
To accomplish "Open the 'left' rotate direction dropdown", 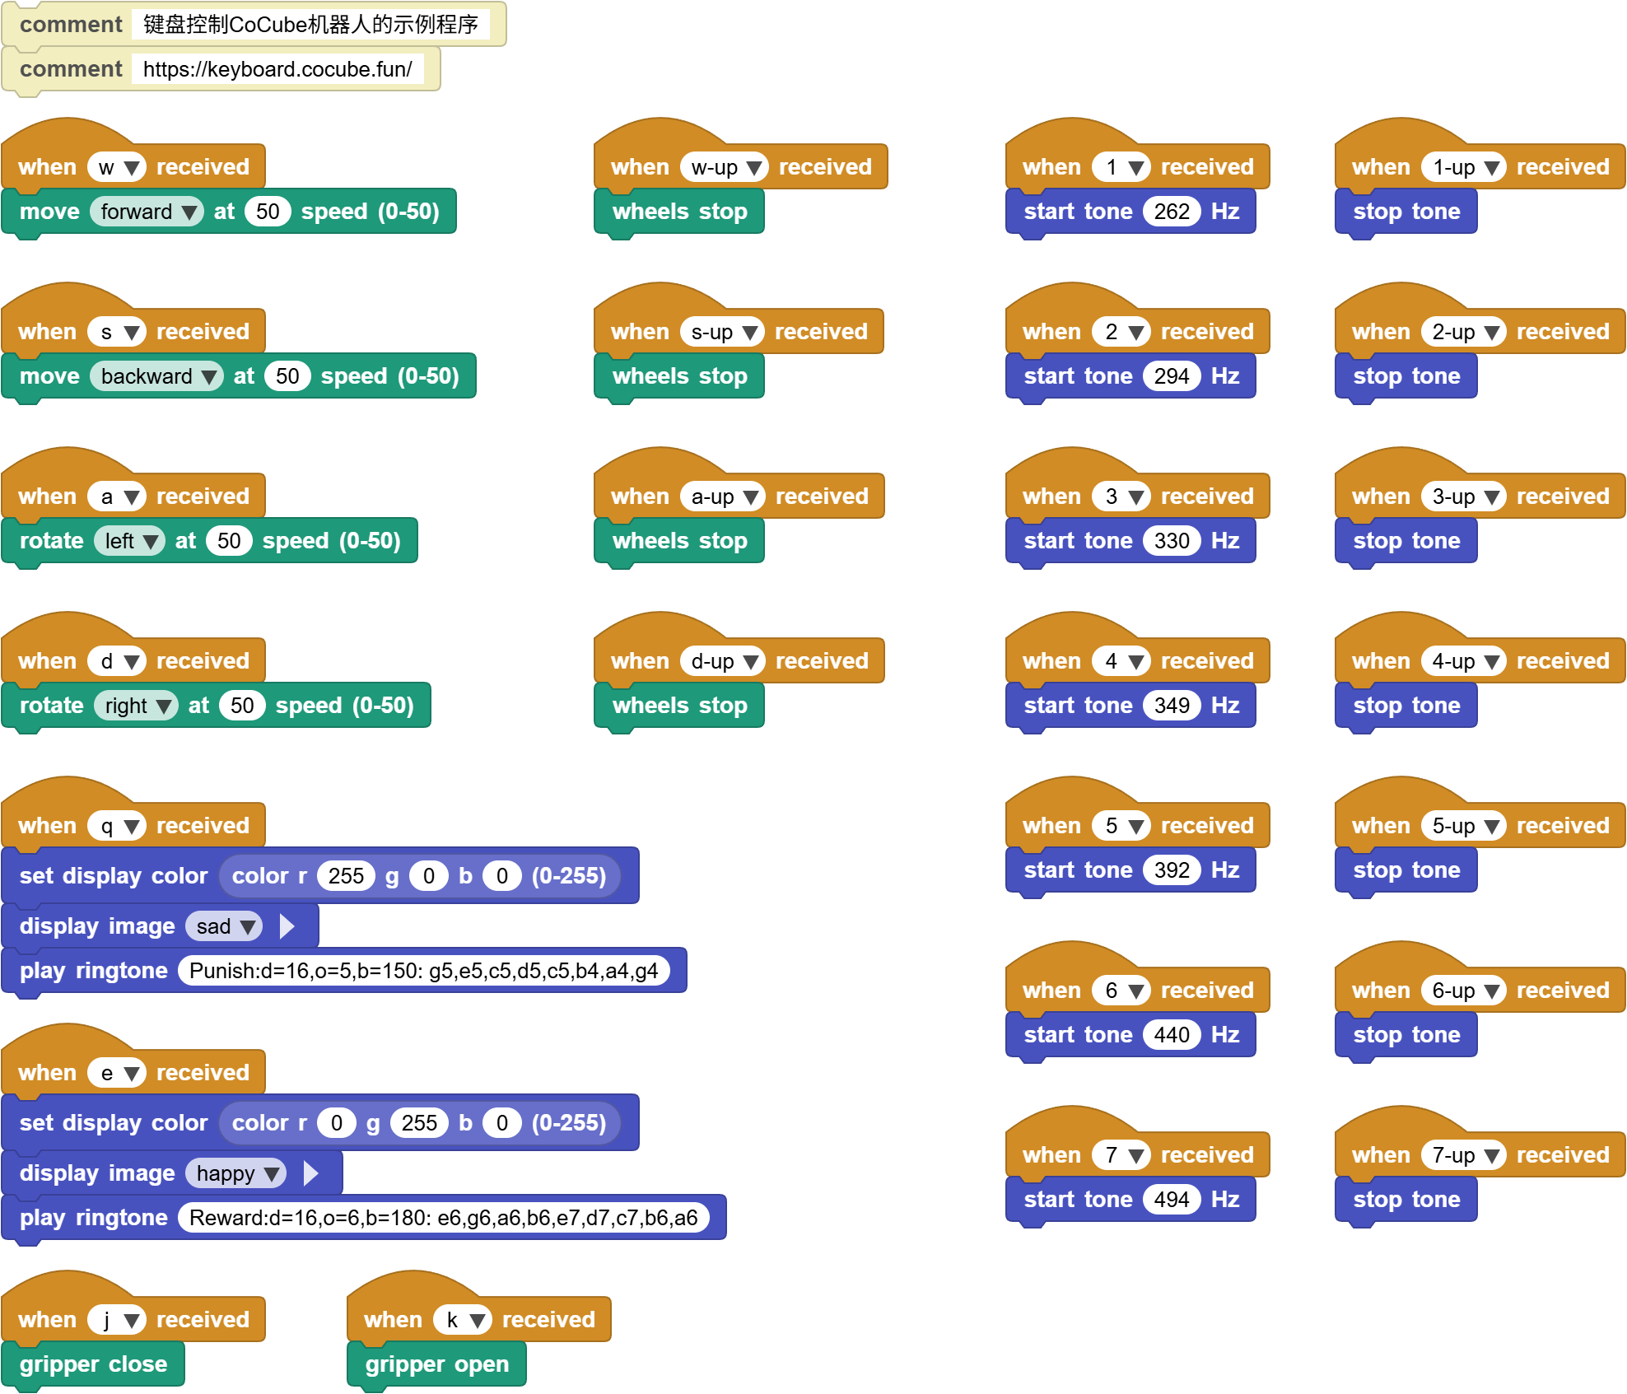I will (129, 541).
